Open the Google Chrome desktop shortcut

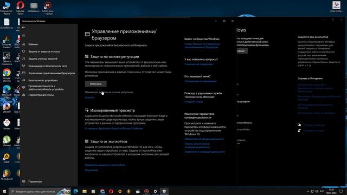7,75
